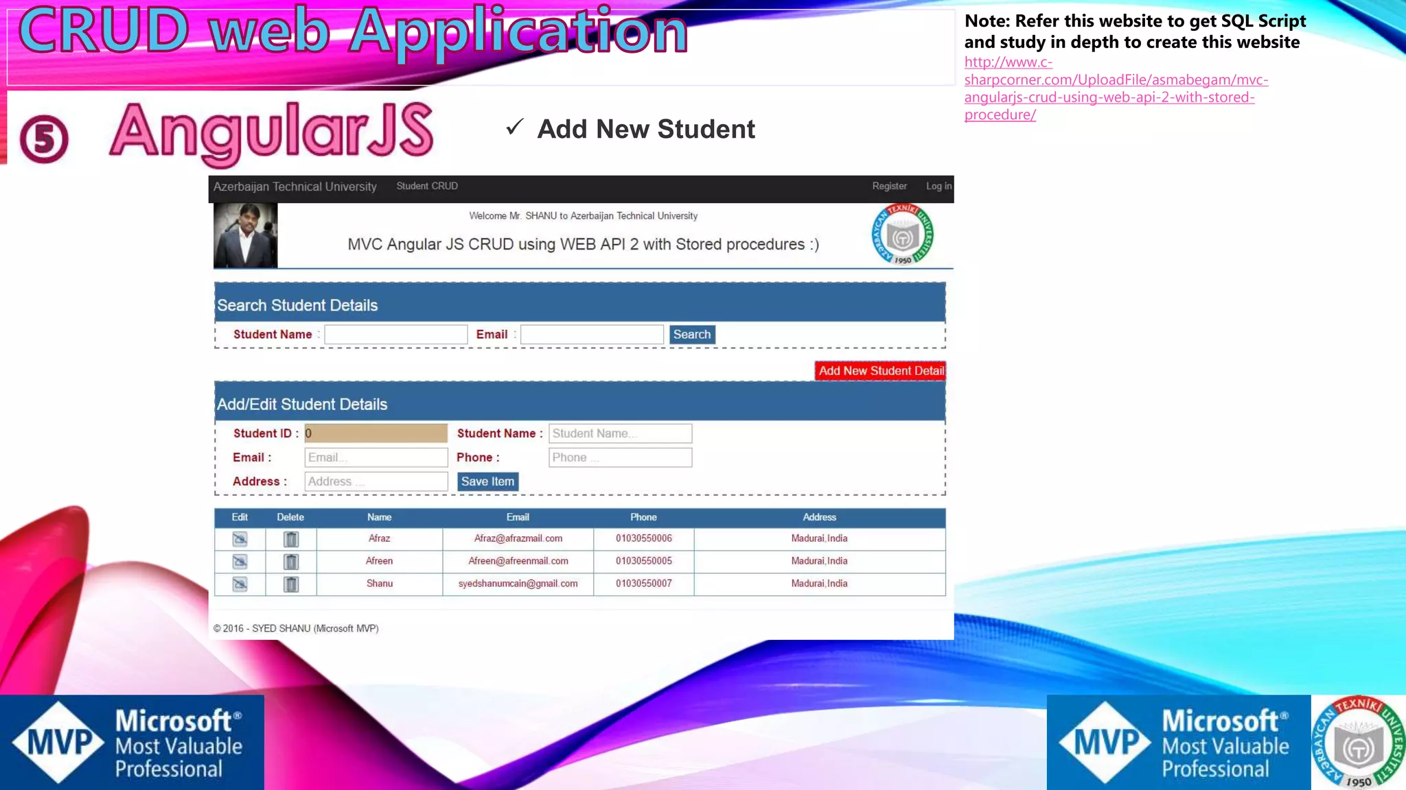Click the edit icon in Afreen's row
This screenshot has width=1406, height=790.
coord(240,562)
